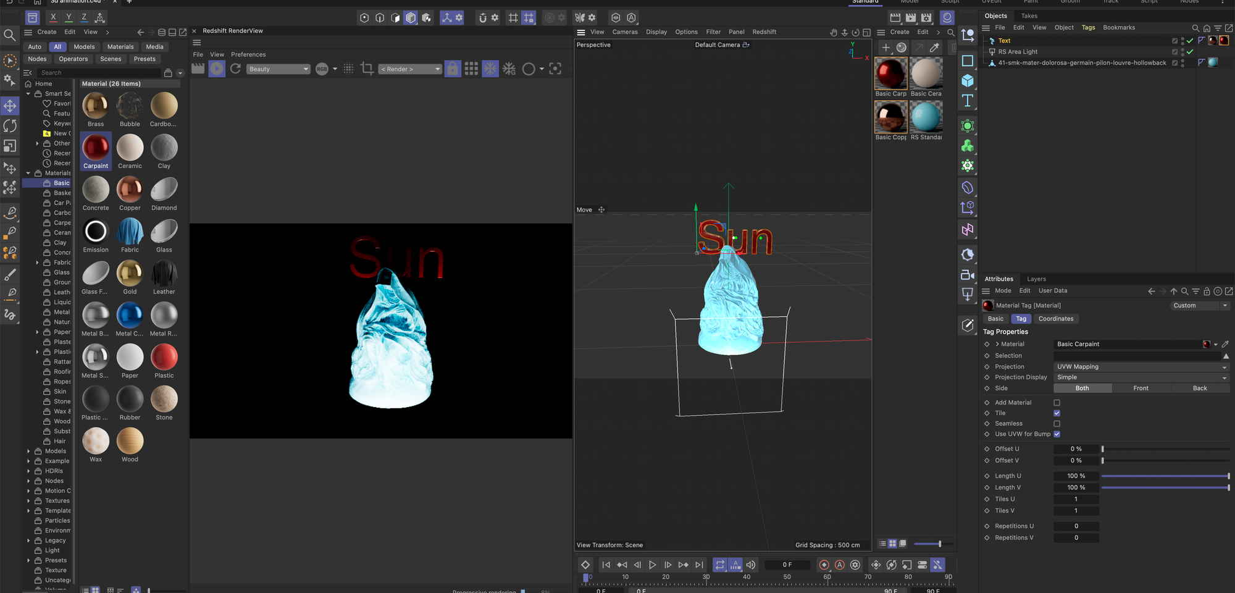1235x593 pixels.
Task: Click the Cube primitive icon
Action: pos(968,81)
